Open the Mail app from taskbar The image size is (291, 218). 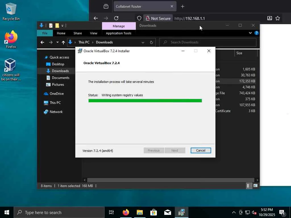coord(167,212)
